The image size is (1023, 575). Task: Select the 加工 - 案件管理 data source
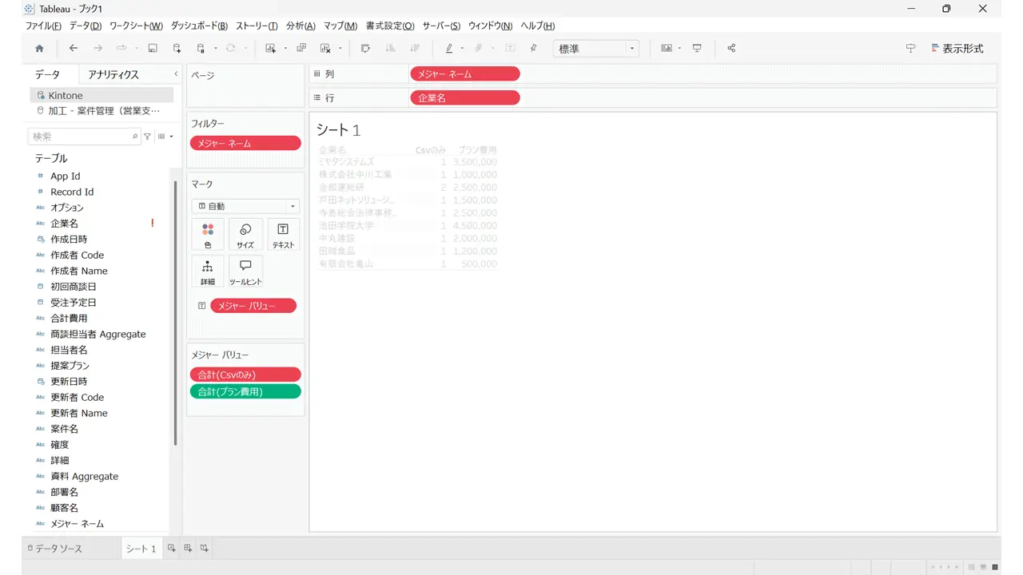pos(102,111)
